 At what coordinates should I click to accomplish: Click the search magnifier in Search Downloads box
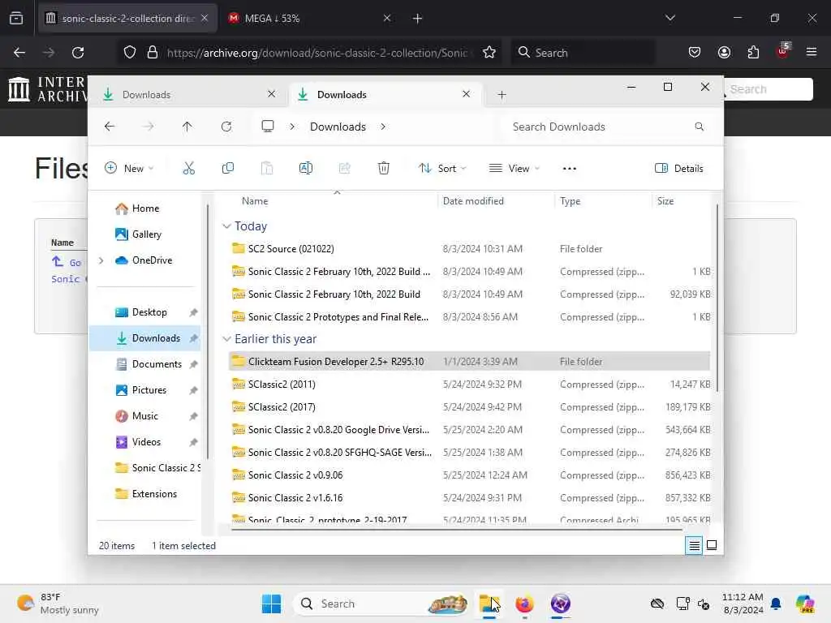click(699, 127)
